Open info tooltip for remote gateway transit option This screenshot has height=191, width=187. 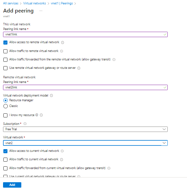(x=114, y=60)
